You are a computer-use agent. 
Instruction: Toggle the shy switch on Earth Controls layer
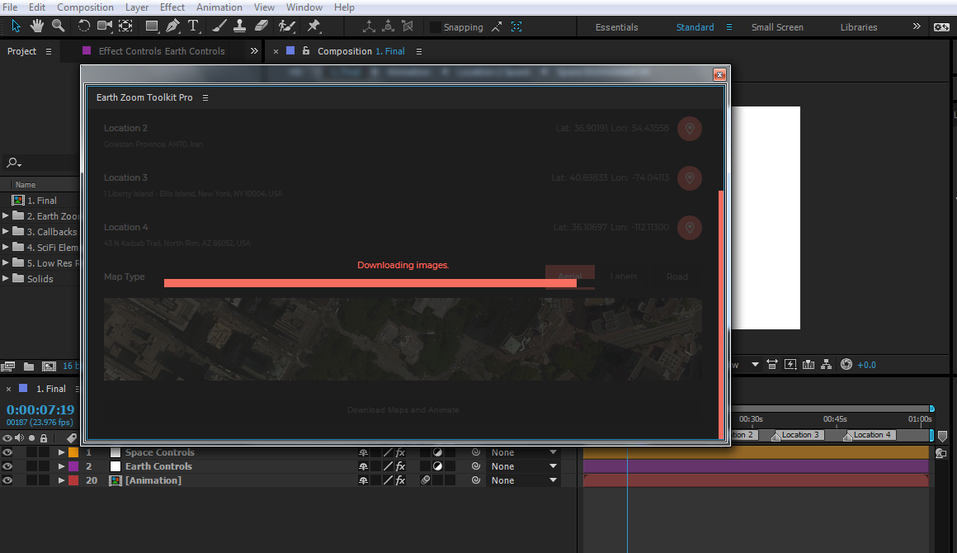point(363,466)
